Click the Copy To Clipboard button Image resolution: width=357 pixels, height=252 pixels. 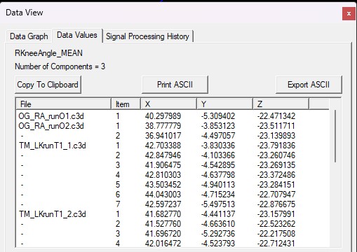tap(48, 85)
